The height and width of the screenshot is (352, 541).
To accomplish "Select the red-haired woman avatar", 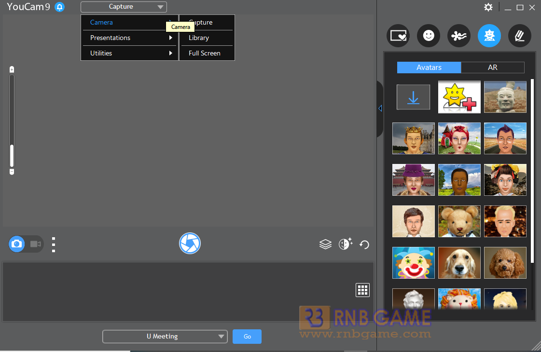I will [459, 138].
